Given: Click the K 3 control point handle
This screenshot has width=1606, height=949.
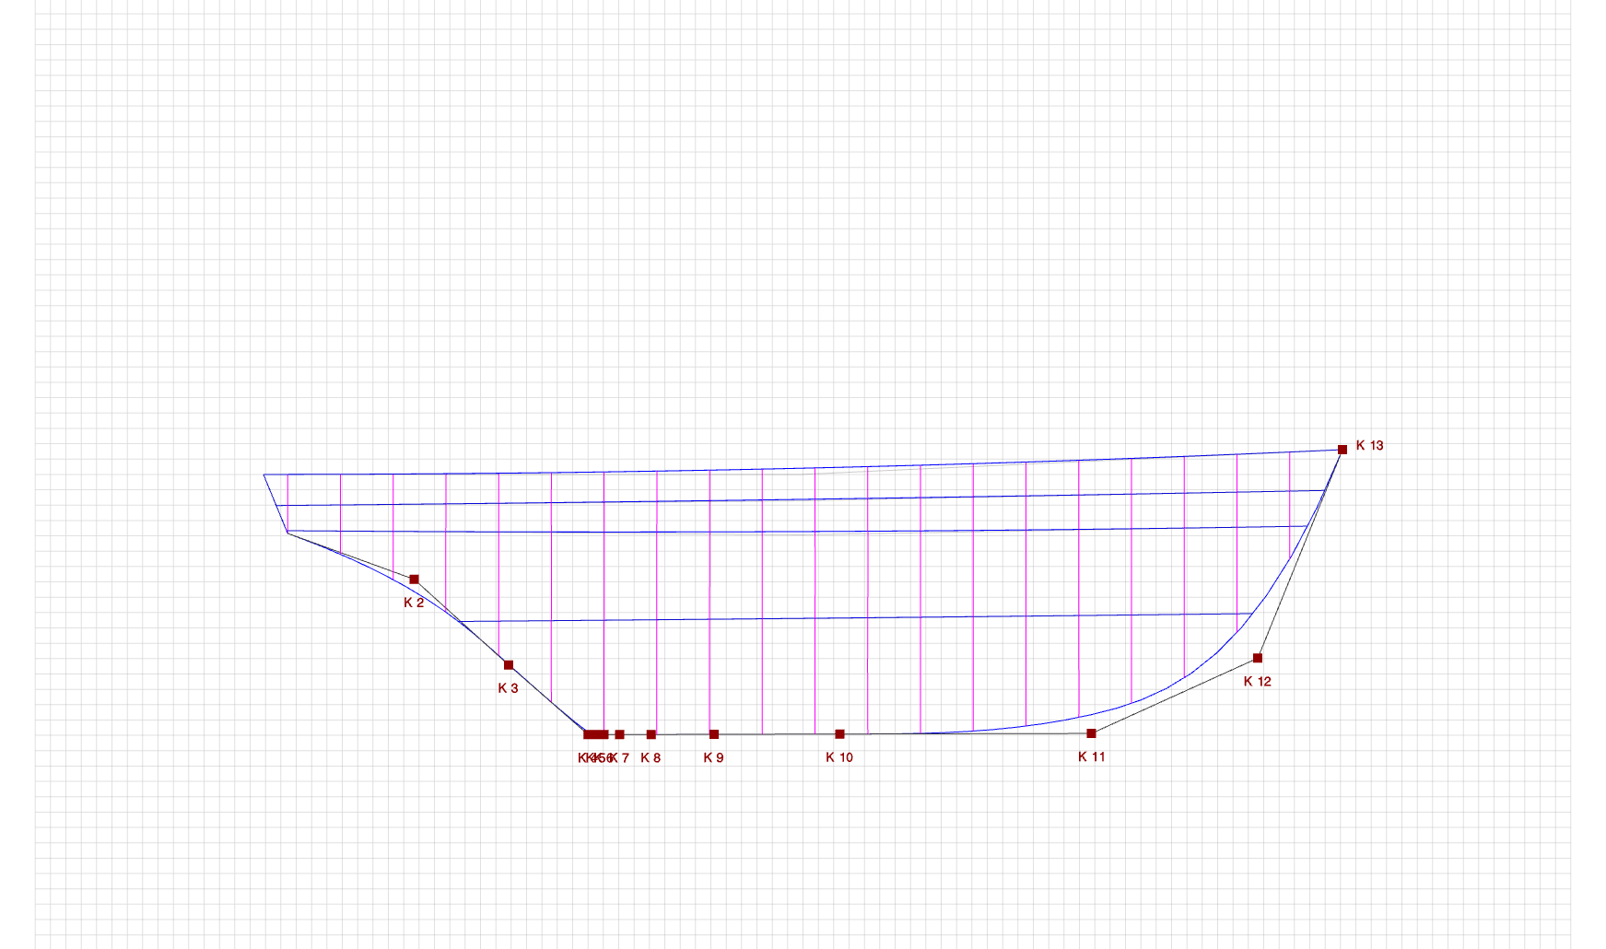Looking at the screenshot, I should [509, 665].
